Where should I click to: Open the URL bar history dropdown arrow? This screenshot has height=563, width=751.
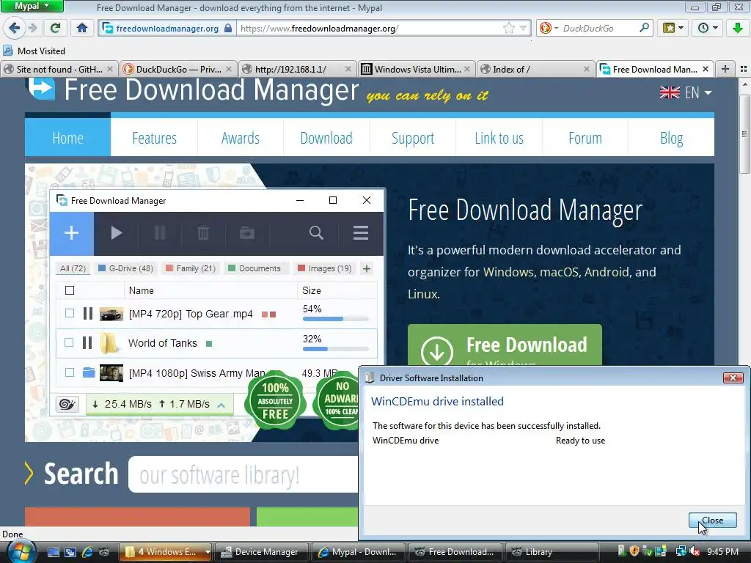(x=523, y=29)
